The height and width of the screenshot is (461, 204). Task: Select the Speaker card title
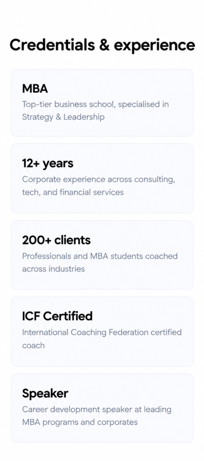tap(45, 393)
